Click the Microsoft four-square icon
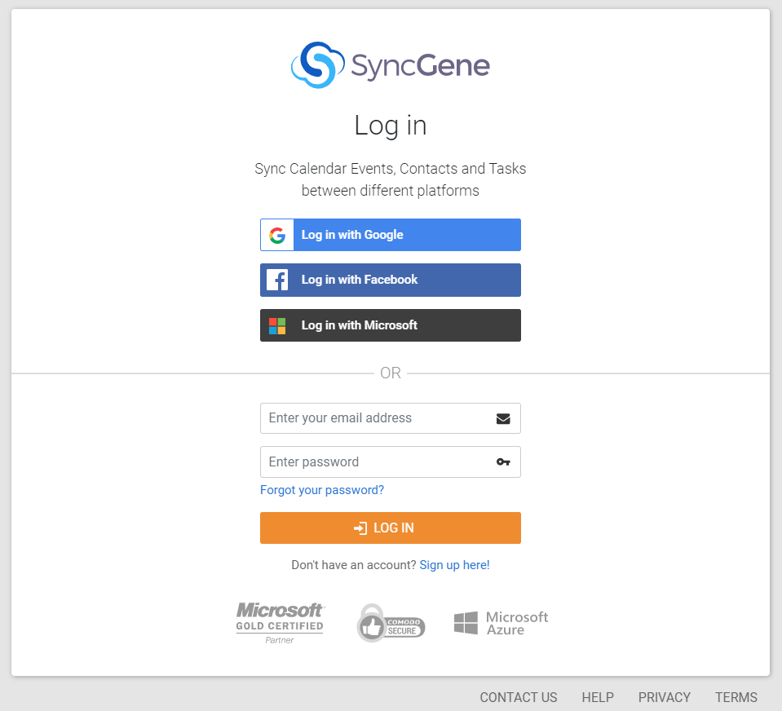This screenshot has width=782, height=711. 277,325
